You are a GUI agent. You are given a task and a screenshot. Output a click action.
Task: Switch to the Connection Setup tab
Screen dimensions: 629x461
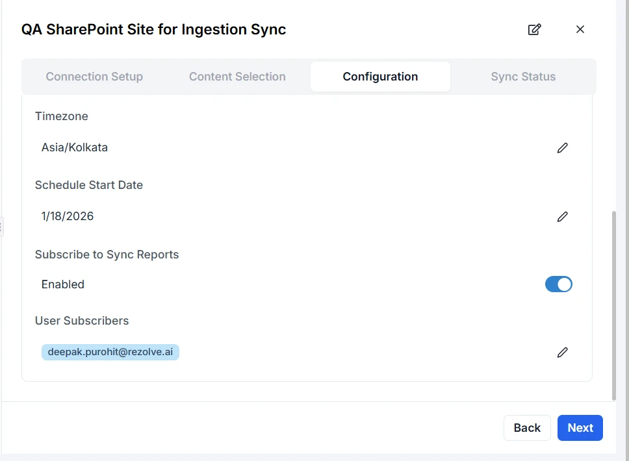click(94, 77)
